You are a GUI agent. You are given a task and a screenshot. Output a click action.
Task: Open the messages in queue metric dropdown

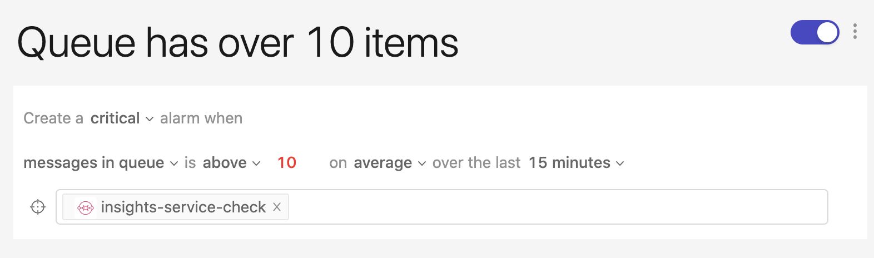pyautogui.click(x=93, y=163)
